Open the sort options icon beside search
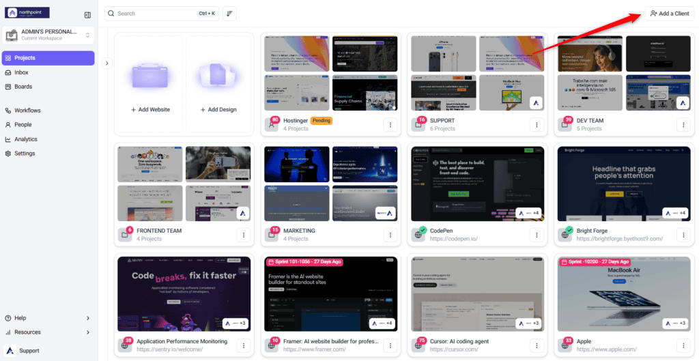Screen dimensions: 699x361 pos(229,14)
